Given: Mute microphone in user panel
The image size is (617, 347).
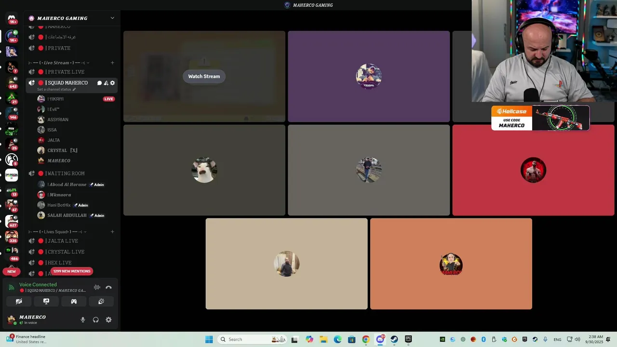Looking at the screenshot, I should (x=83, y=320).
